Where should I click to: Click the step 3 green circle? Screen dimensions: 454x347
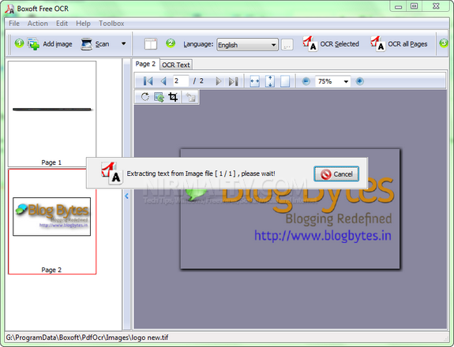click(x=444, y=43)
